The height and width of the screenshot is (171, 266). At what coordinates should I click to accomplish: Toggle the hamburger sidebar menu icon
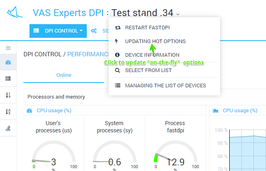point(8,48)
